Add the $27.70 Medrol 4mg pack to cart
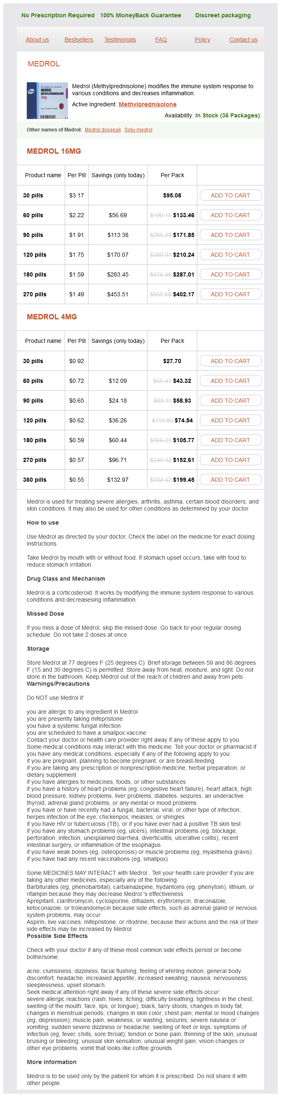The height and width of the screenshot is (1097, 281). tap(230, 361)
